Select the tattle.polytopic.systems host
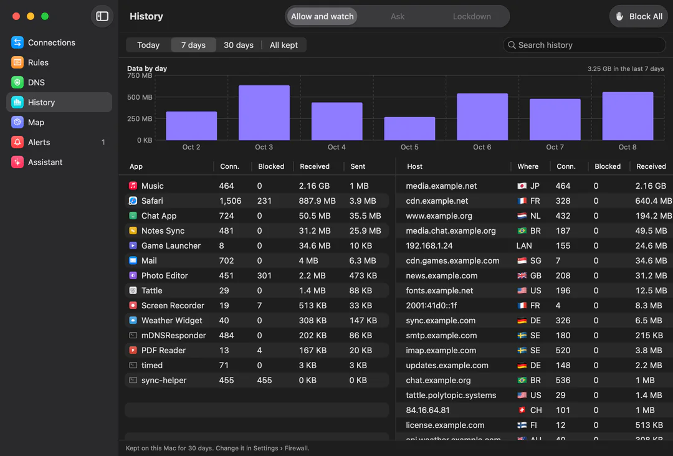Screen dimensions: 673x456 click(535, 395)
